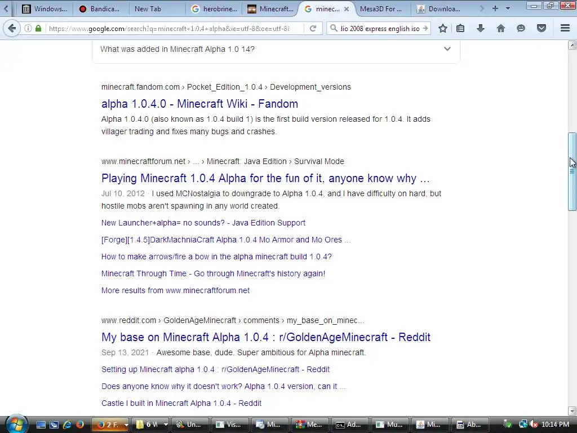The width and height of the screenshot is (577, 433).
Task: Show bookmarks list icon
Action: coord(460,28)
